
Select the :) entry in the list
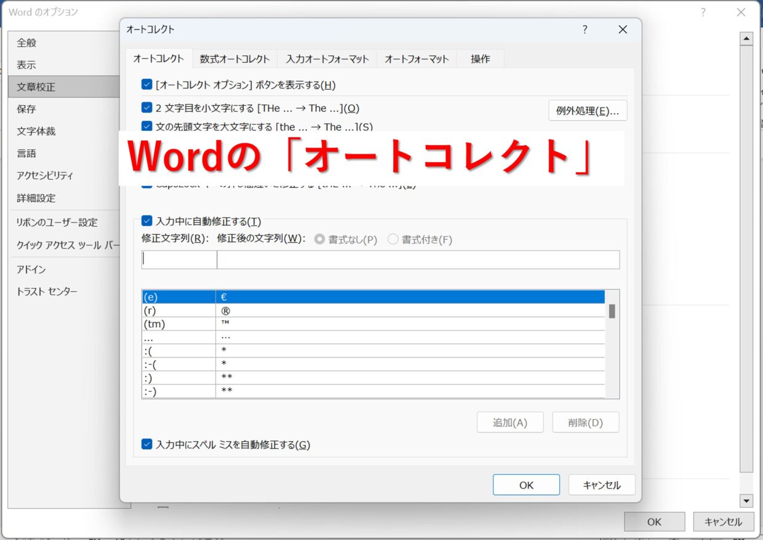click(x=178, y=378)
